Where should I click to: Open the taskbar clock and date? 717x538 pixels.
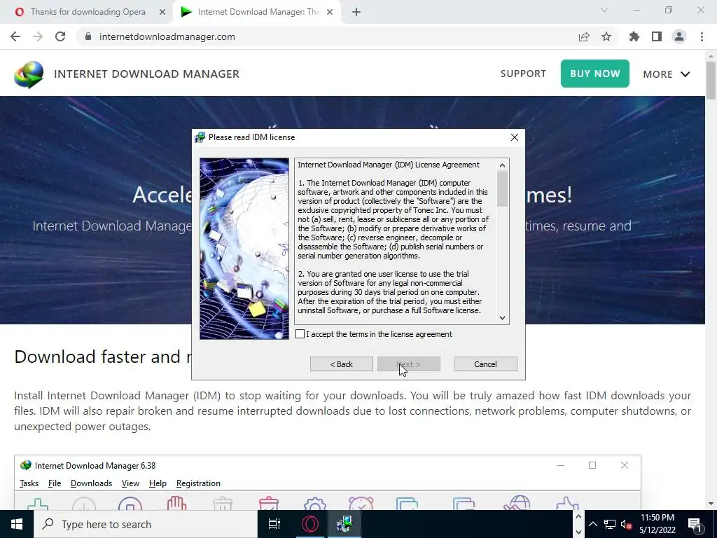657,524
